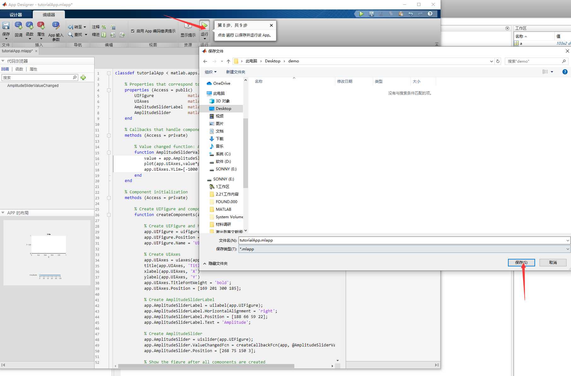This screenshot has height=376, width=571.
Task: Switch to the 编辑器 tab
Action: pyautogui.click(x=49, y=15)
